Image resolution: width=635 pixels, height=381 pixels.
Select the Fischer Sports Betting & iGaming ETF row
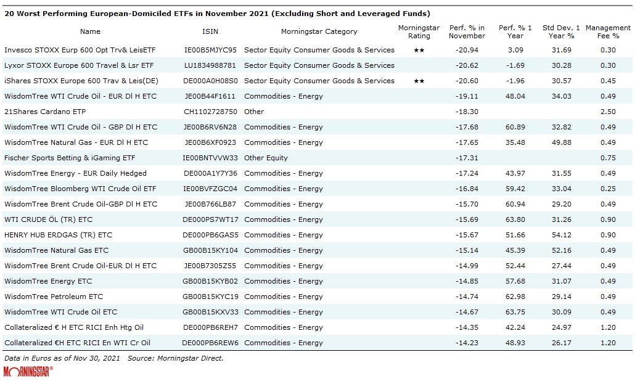click(x=70, y=158)
